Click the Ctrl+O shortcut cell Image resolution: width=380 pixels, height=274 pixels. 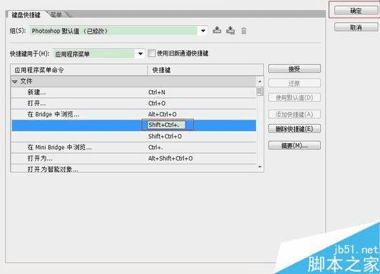[157, 104]
